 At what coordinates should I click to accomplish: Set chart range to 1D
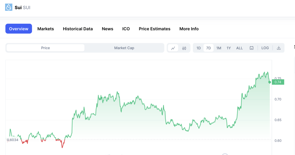pos(199,48)
